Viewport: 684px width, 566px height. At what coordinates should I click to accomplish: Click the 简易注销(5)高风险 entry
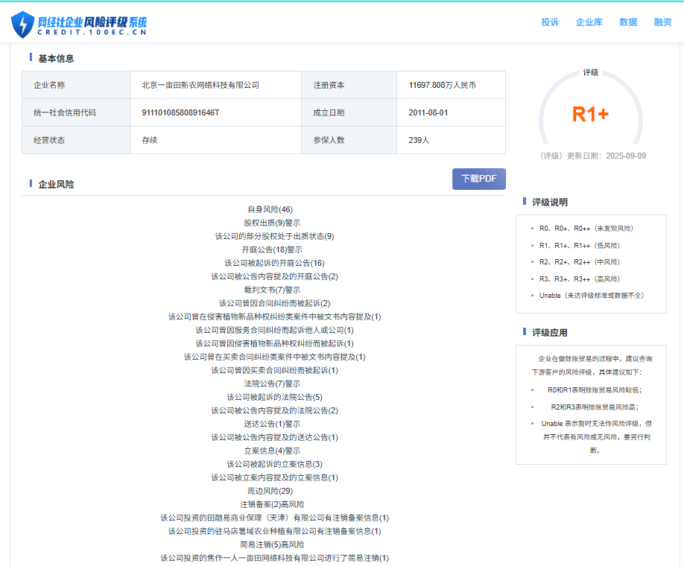click(x=272, y=544)
